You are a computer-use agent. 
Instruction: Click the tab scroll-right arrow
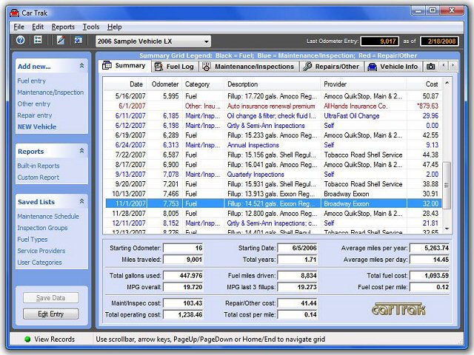(453, 65)
